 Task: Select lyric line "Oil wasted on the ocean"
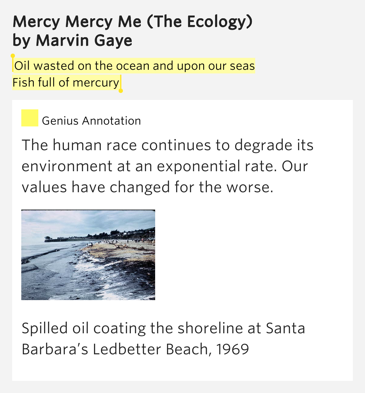pos(82,66)
